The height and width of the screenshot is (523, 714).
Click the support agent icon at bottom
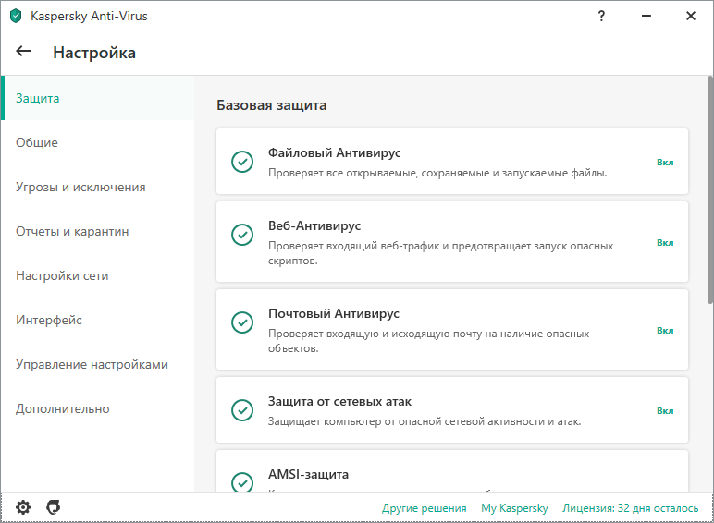click(54, 507)
